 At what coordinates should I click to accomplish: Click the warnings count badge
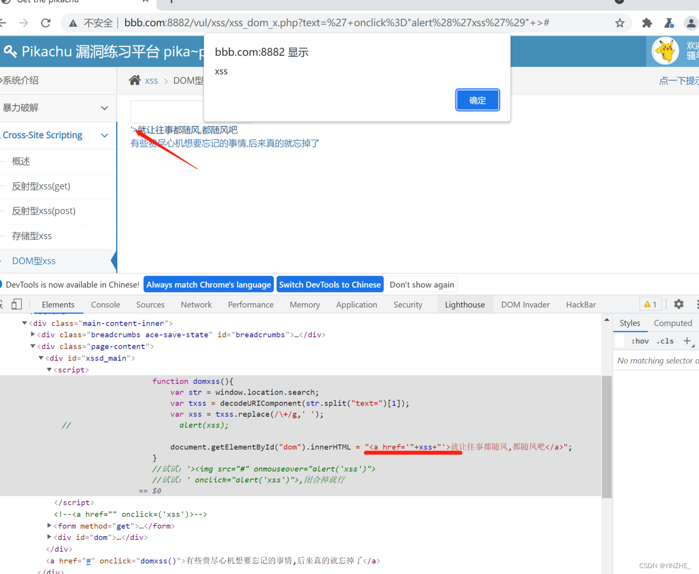tap(651, 304)
